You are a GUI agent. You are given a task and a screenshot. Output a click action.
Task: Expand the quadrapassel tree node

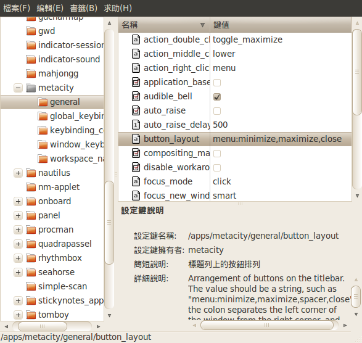coord(18,244)
